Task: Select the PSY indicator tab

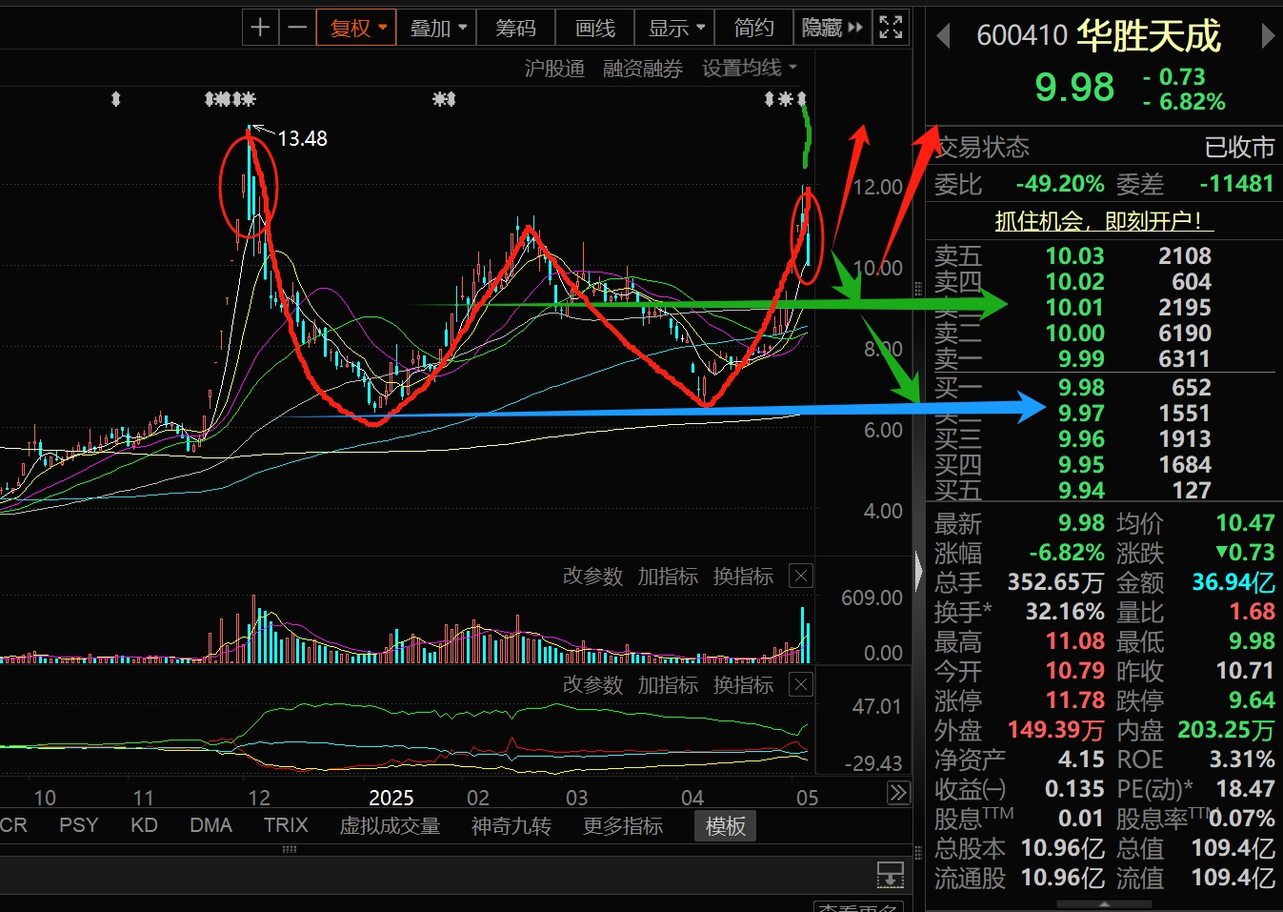Action: coord(78,825)
